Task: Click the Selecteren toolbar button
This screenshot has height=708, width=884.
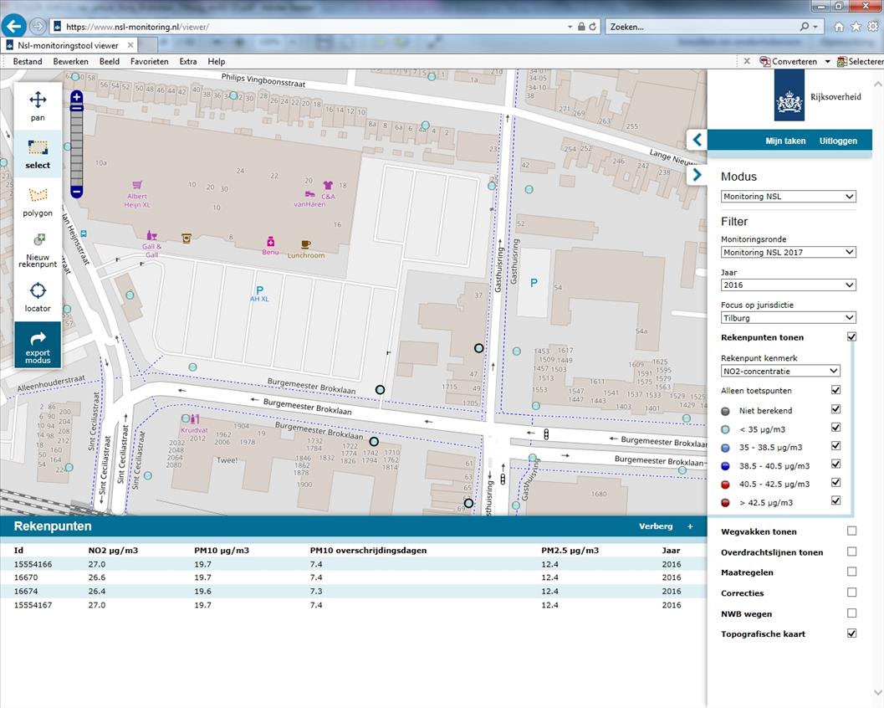Action: [861, 61]
